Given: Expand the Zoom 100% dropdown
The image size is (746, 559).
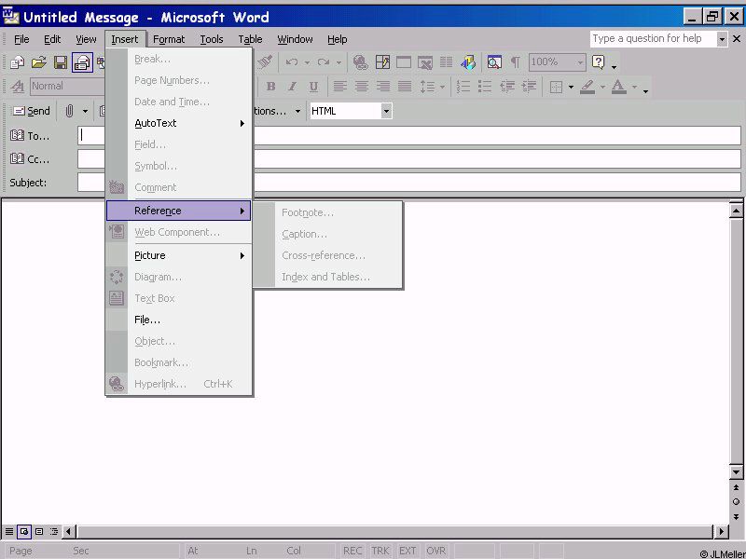Looking at the screenshot, I should click(x=580, y=62).
